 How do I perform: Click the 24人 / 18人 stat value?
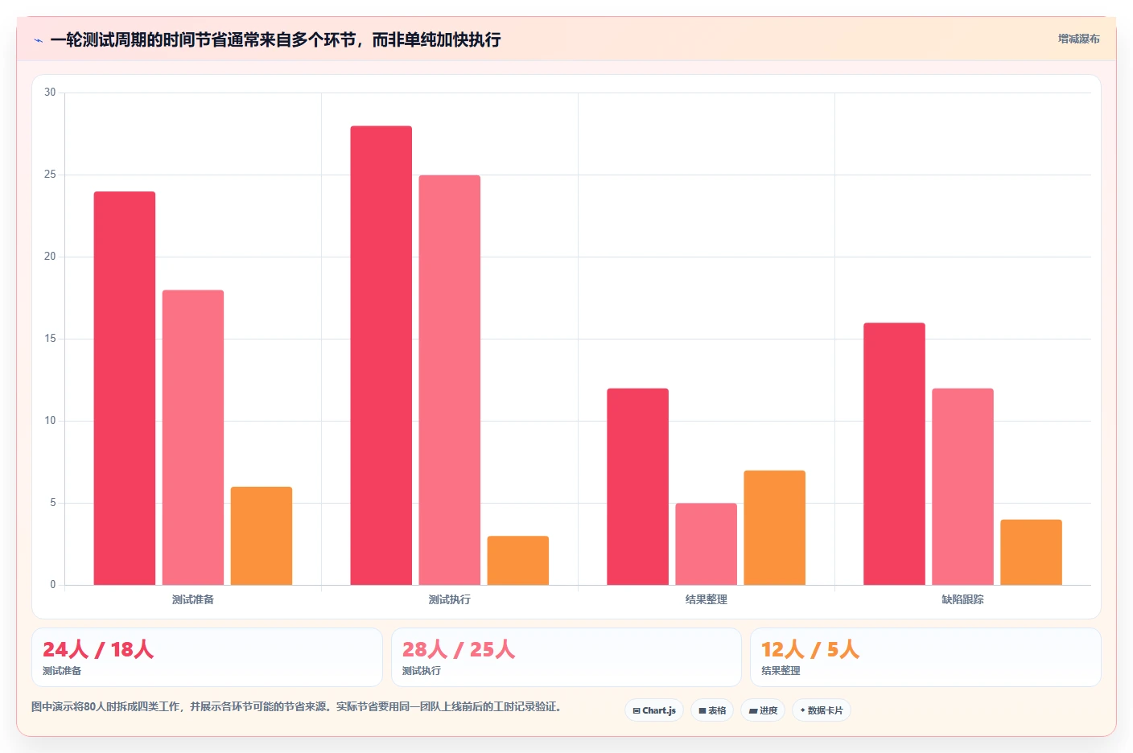click(98, 649)
